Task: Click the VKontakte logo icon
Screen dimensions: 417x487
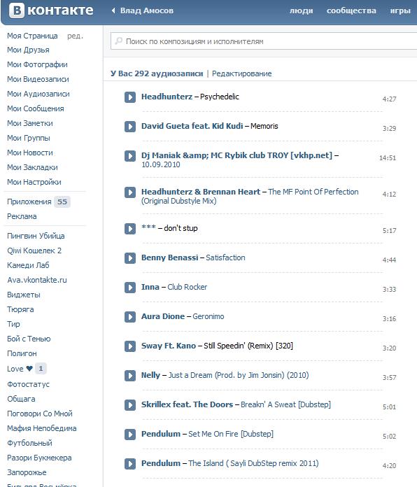Action: pos(17,10)
